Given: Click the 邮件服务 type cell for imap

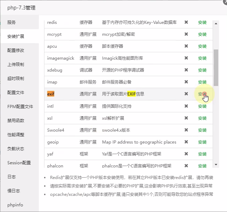Looking at the screenshot, I should click(88, 82).
